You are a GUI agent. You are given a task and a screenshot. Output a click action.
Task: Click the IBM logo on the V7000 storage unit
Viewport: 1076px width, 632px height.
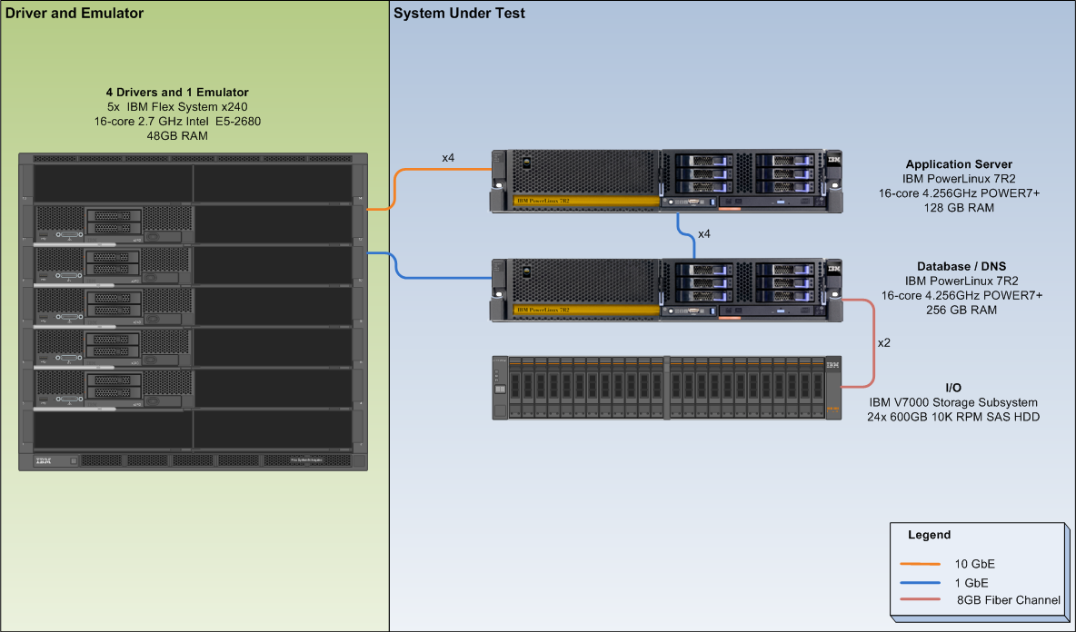(832, 364)
